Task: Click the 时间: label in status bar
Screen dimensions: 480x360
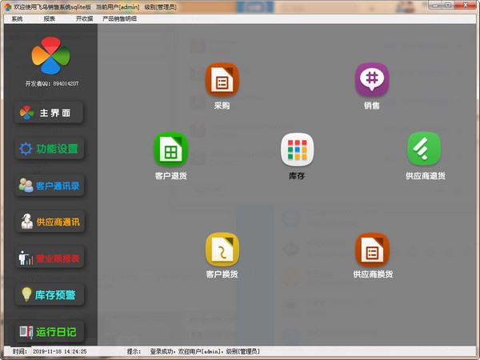Action: 20,351
